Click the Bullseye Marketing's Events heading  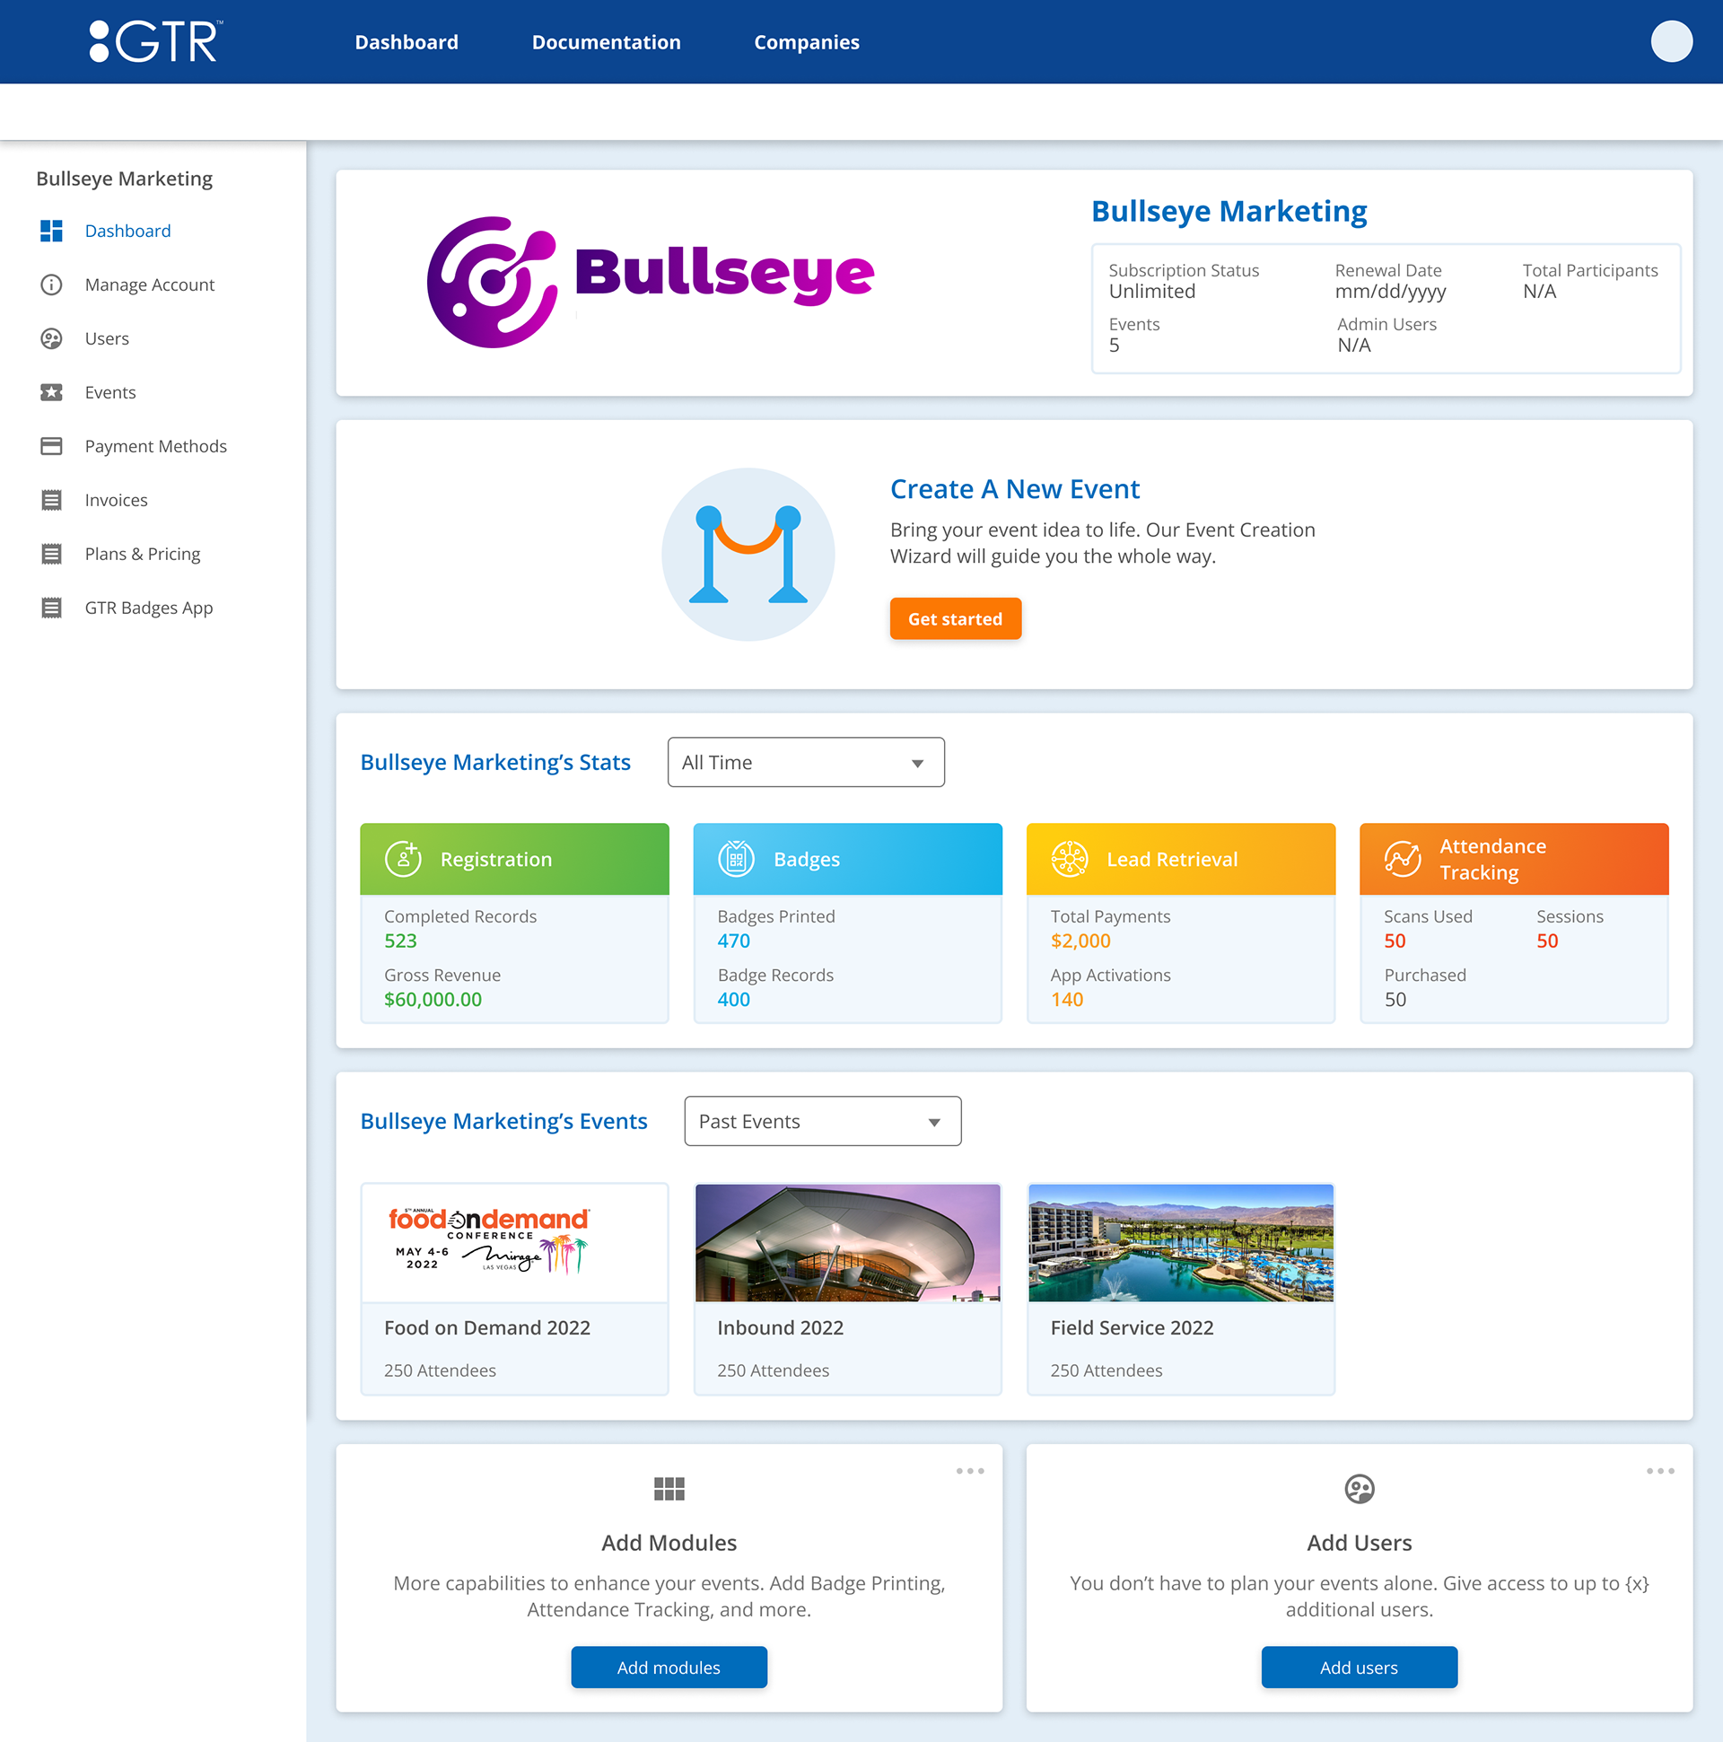tap(503, 1121)
